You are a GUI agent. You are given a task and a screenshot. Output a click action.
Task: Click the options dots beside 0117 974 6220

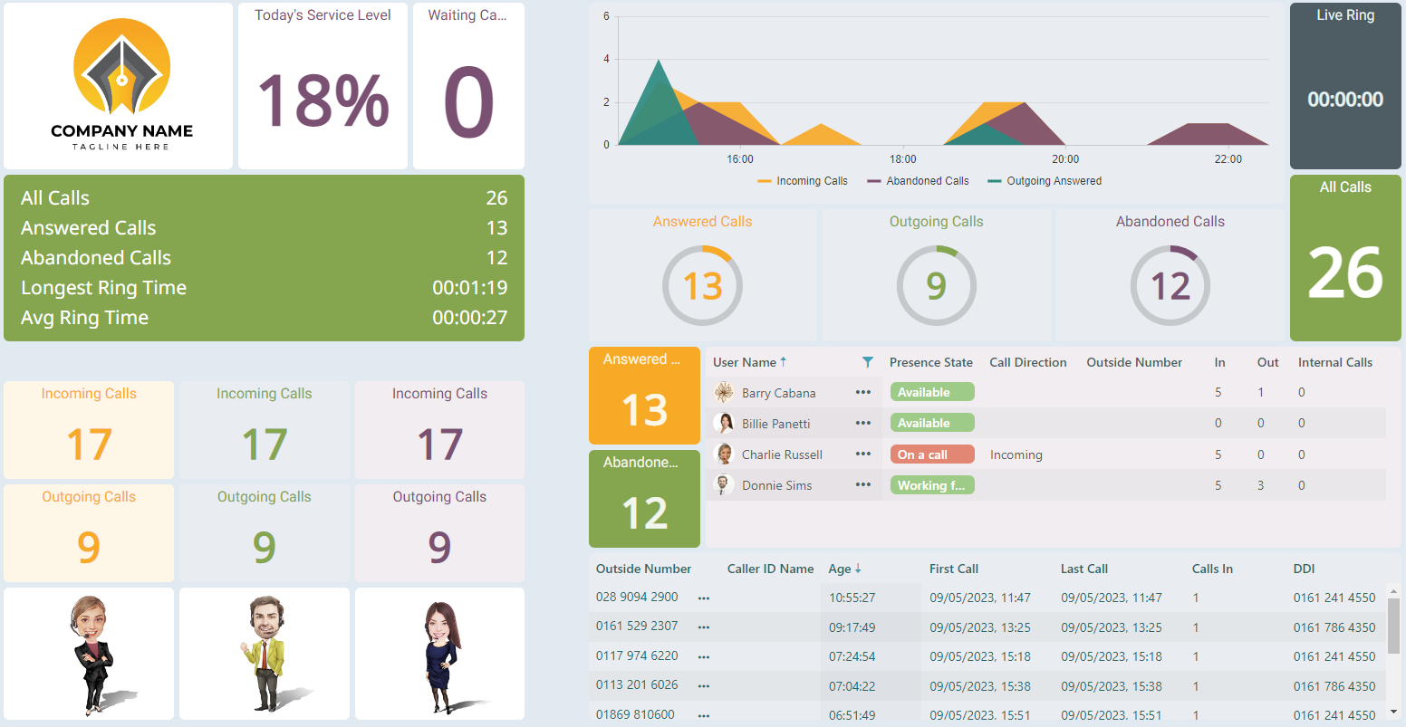[x=704, y=657]
